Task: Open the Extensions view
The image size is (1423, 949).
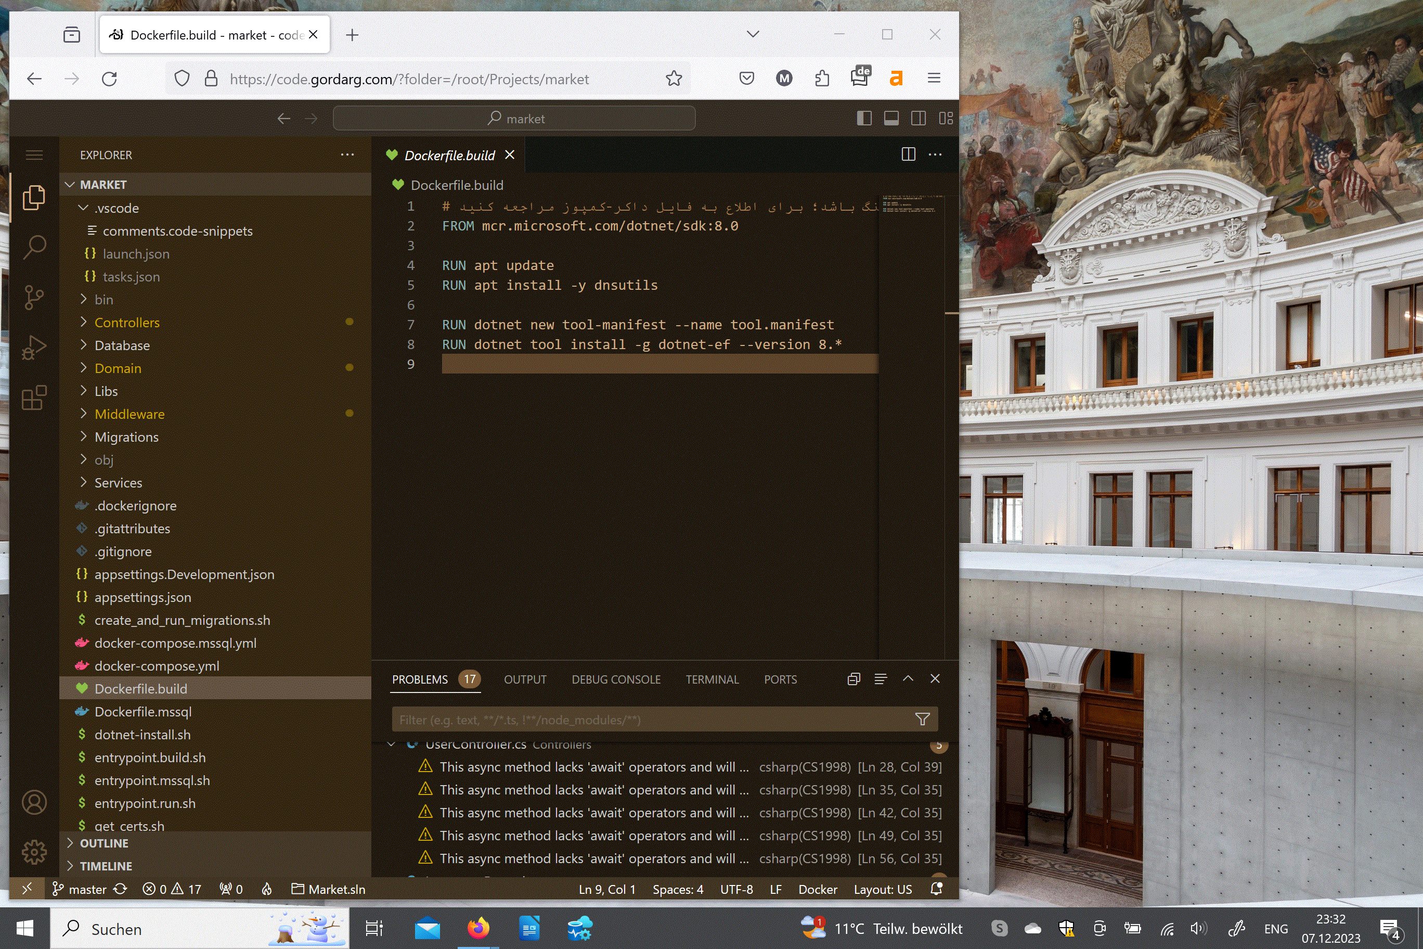Action: pyautogui.click(x=34, y=397)
